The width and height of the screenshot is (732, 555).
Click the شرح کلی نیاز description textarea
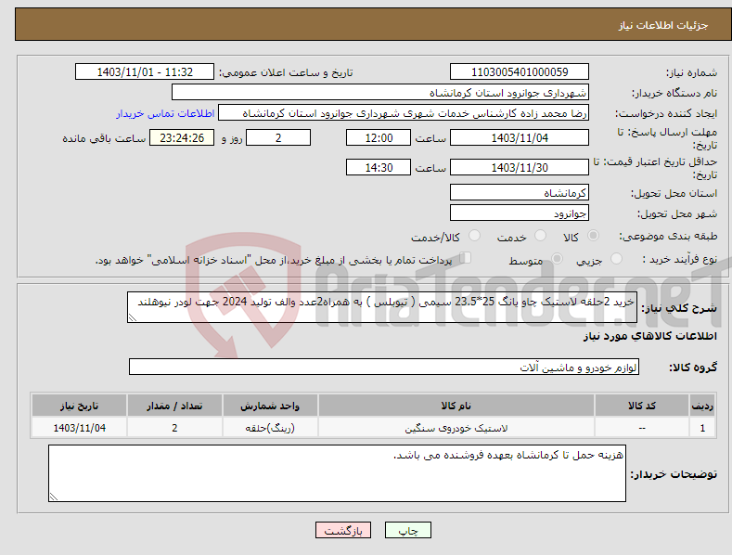[x=382, y=307]
